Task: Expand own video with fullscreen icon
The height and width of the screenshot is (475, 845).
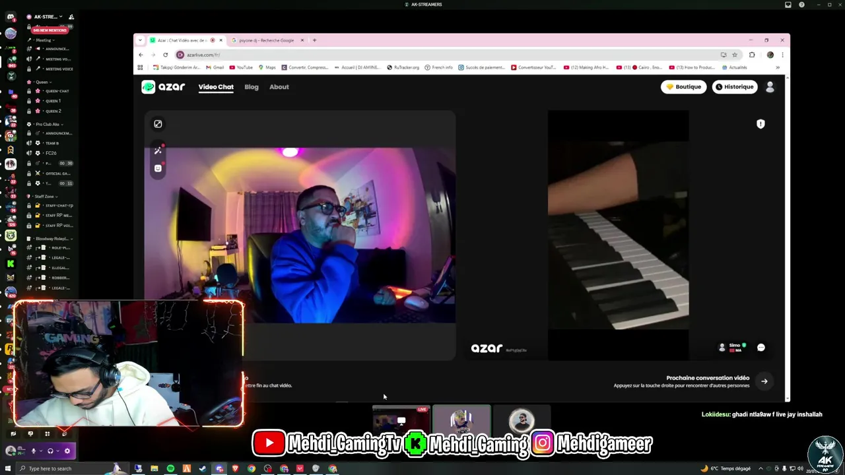Action: pos(158,124)
